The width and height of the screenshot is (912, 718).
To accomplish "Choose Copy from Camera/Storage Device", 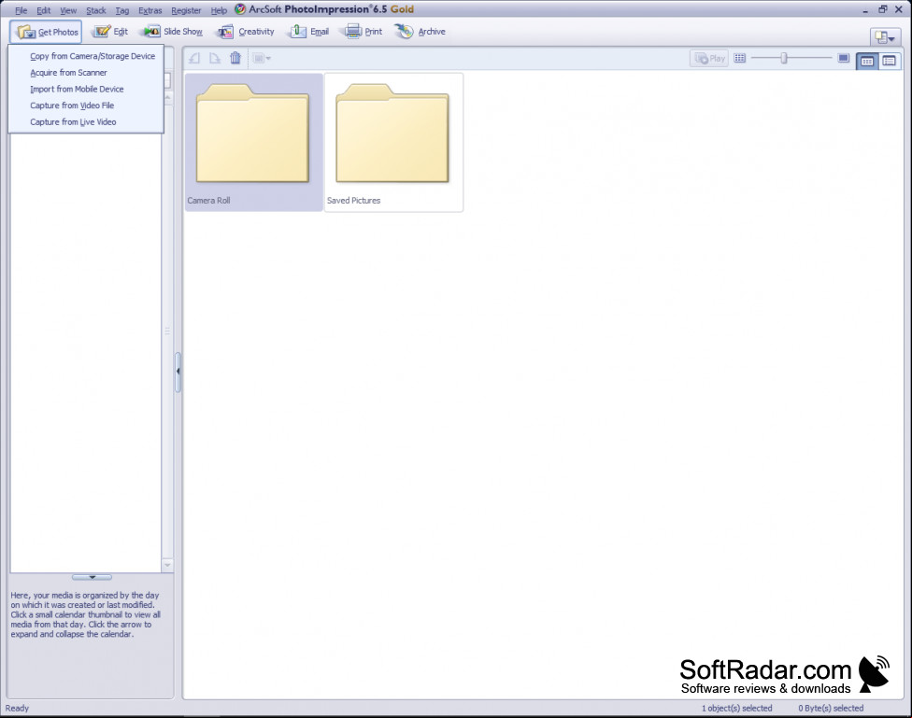I will pos(86,56).
